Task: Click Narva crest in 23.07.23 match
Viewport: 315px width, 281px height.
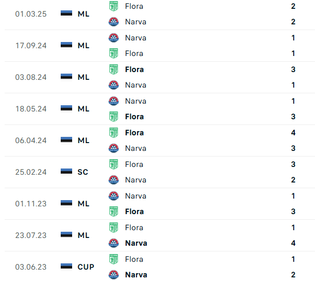Action: pyautogui.click(x=114, y=243)
